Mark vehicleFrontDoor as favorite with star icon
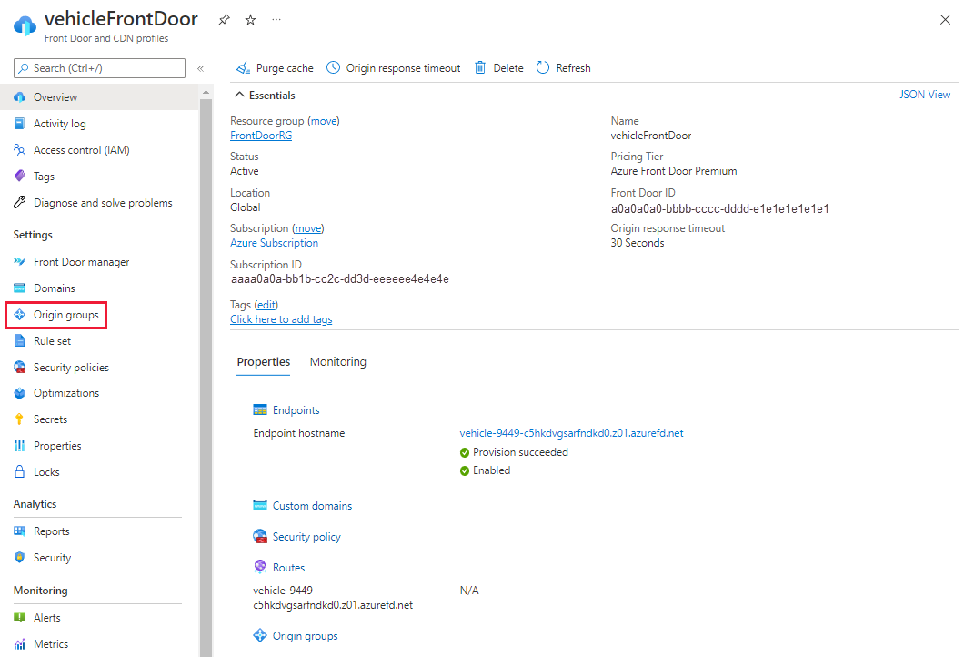The width and height of the screenshot is (974, 657). pos(250,20)
